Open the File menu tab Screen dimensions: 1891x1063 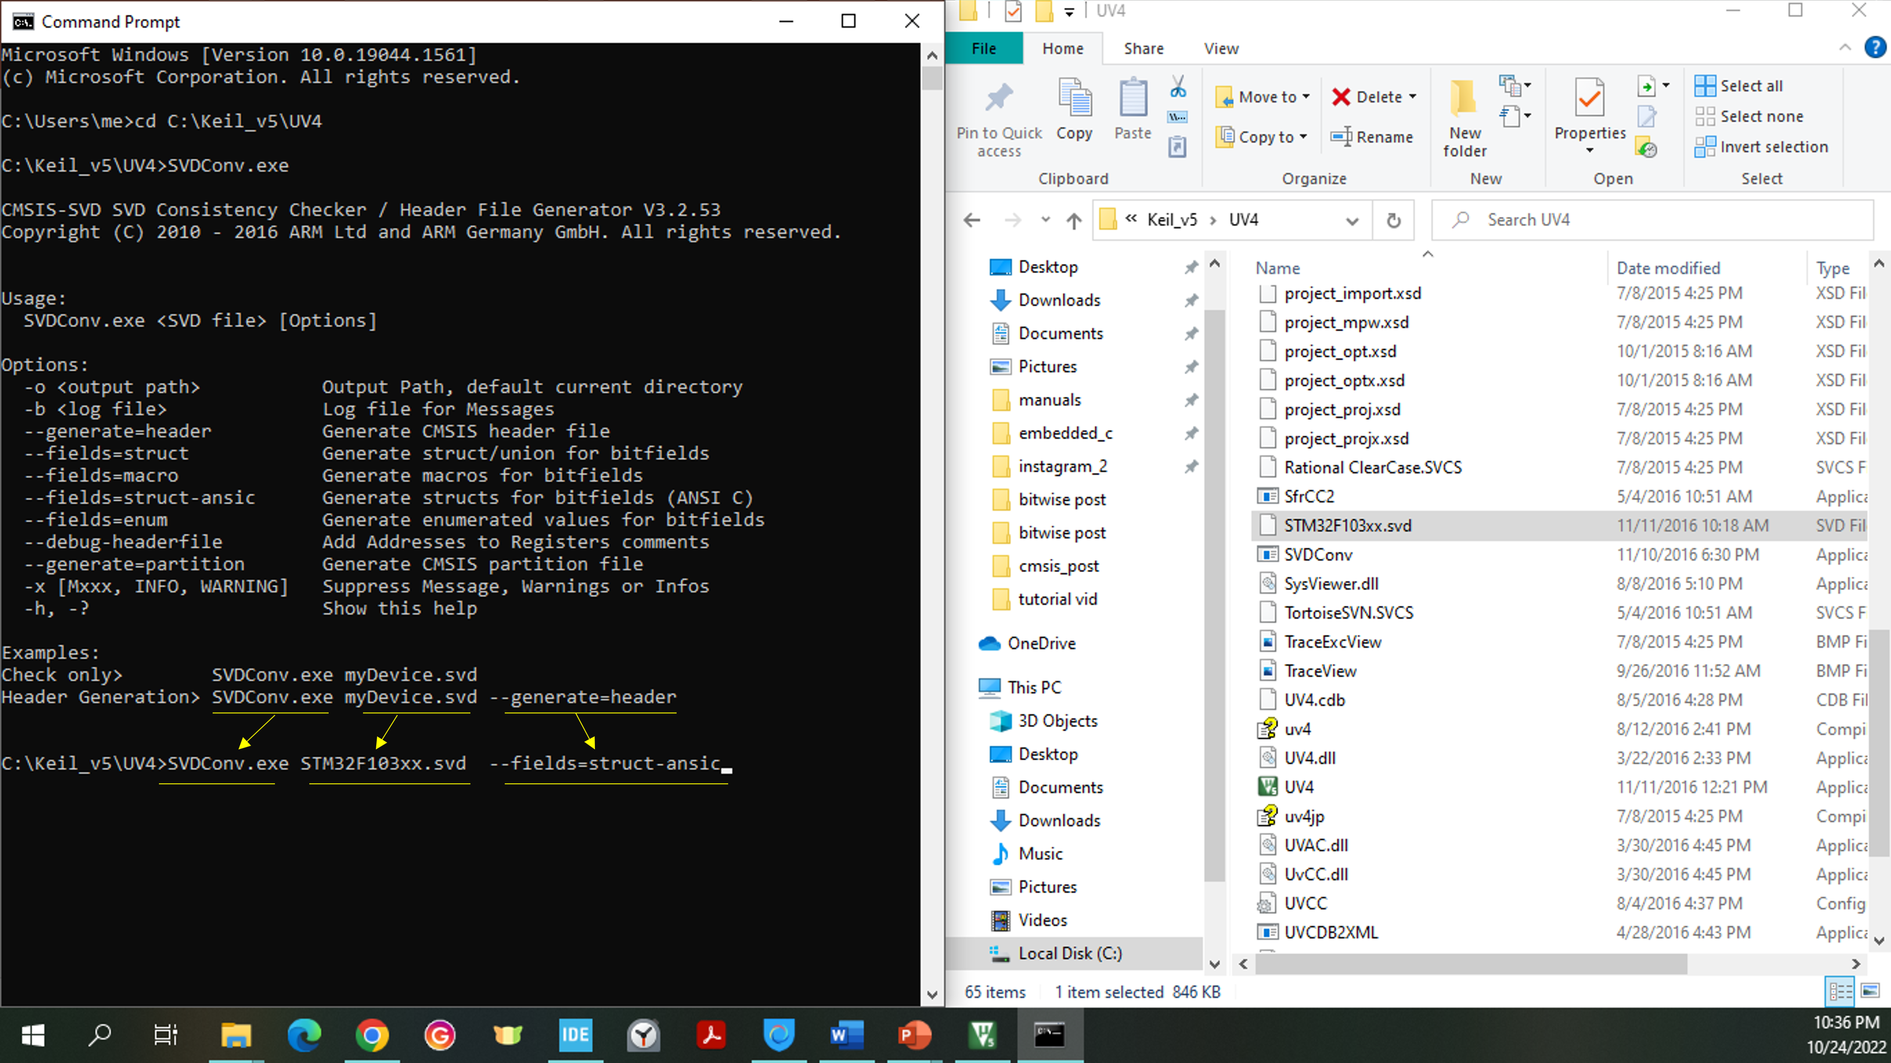(984, 49)
